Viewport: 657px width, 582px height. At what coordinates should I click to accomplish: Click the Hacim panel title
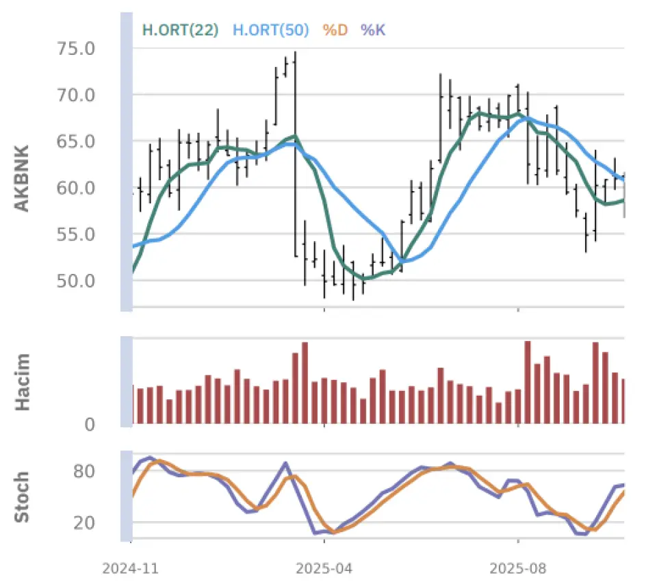click(22, 382)
